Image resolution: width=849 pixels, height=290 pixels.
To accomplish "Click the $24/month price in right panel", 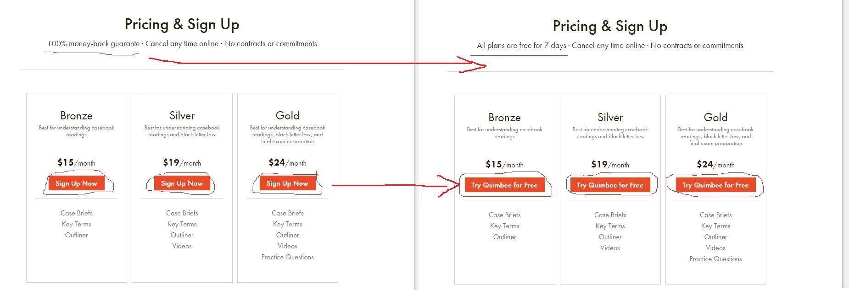I will point(715,164).
